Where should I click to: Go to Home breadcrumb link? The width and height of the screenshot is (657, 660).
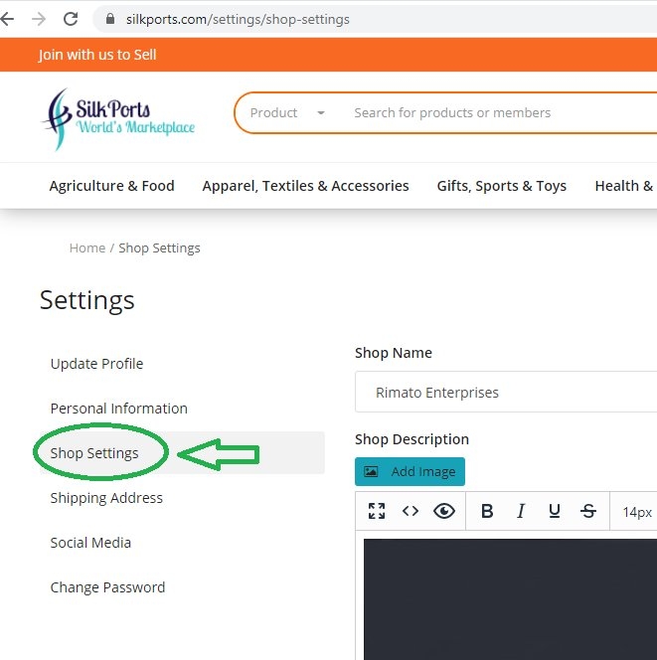87,247
